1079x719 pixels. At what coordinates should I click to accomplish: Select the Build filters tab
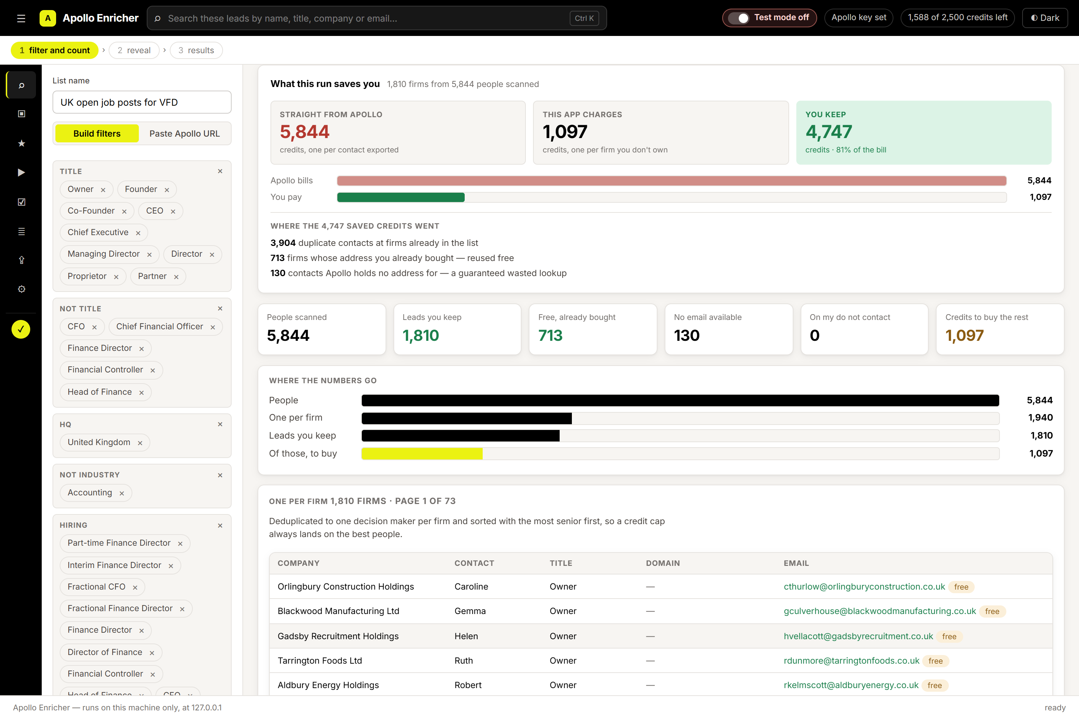click(x=97, y=133)
